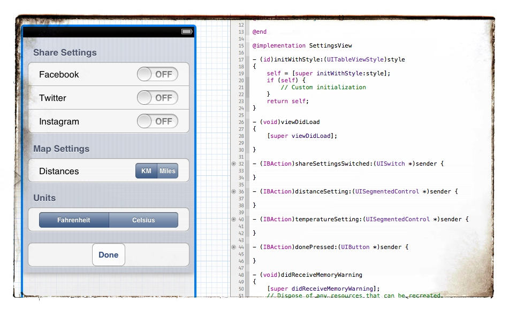509x311 pixels.
Task: Select the Fahrenheit unit segment
Action: [74, 220]
